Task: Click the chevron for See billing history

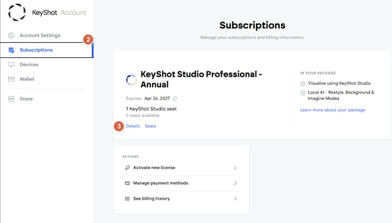Action: pyautogui.click(x=235, y=199)
